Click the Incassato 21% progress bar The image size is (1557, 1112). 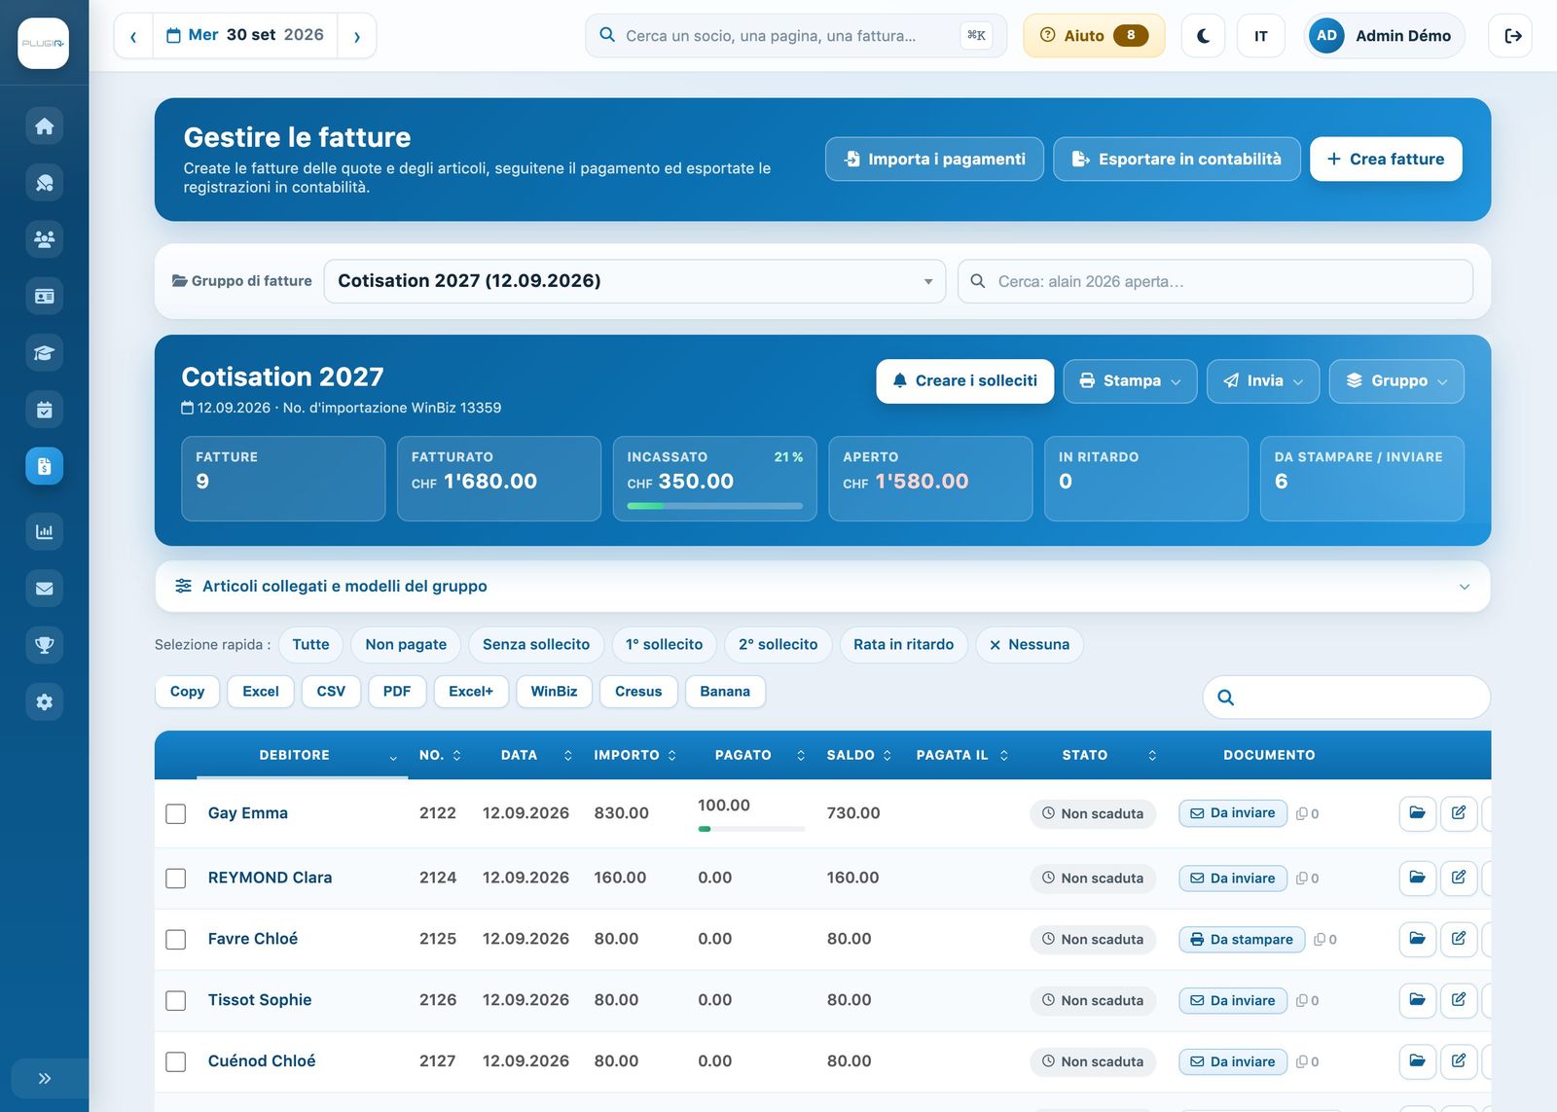pos(715,506)
